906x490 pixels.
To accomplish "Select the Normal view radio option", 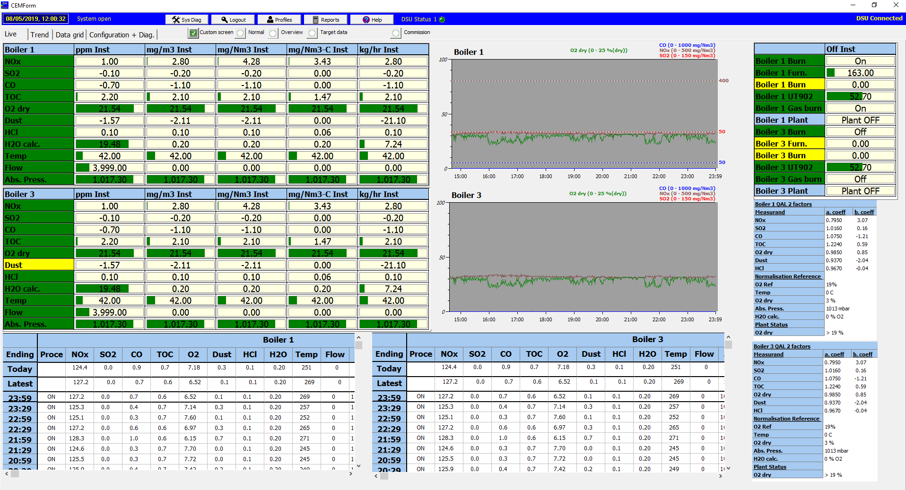I will (x=241, y=33).
